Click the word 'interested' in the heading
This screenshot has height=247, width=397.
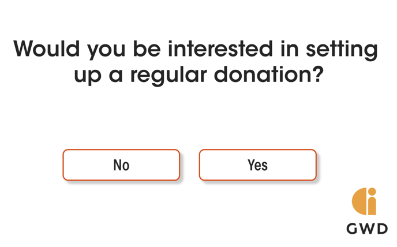click(220, 48)
